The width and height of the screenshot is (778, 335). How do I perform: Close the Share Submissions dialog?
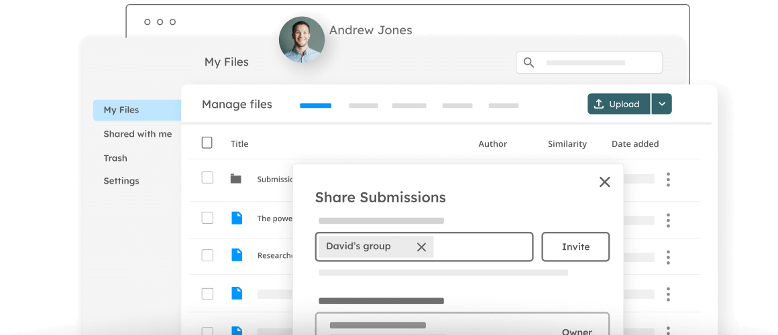(604, 182)
